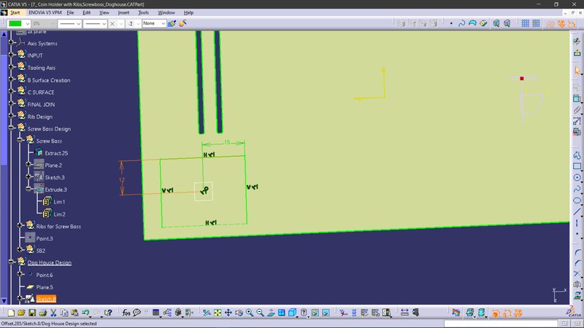The width and height of the screenshot is (584, 328).
Task: Click the Open file icon
Action: [21, 313]
